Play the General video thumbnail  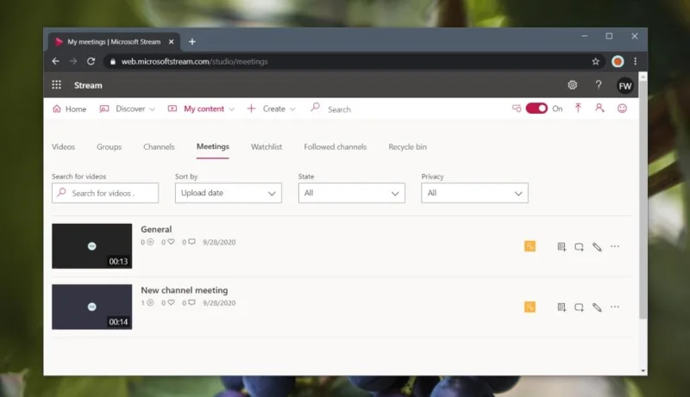point(92,246)
